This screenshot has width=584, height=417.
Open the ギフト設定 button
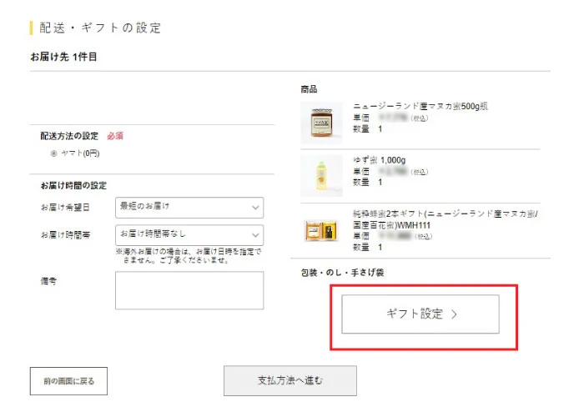[x=420, y=314]
